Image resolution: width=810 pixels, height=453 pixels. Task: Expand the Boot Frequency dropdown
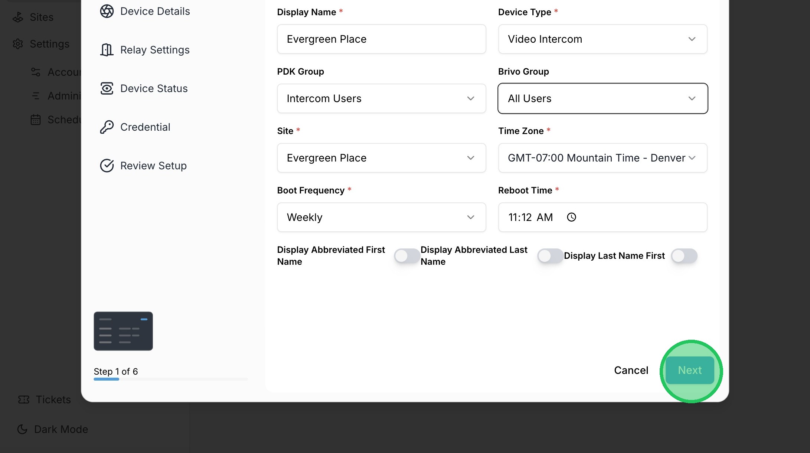point(381,217)
